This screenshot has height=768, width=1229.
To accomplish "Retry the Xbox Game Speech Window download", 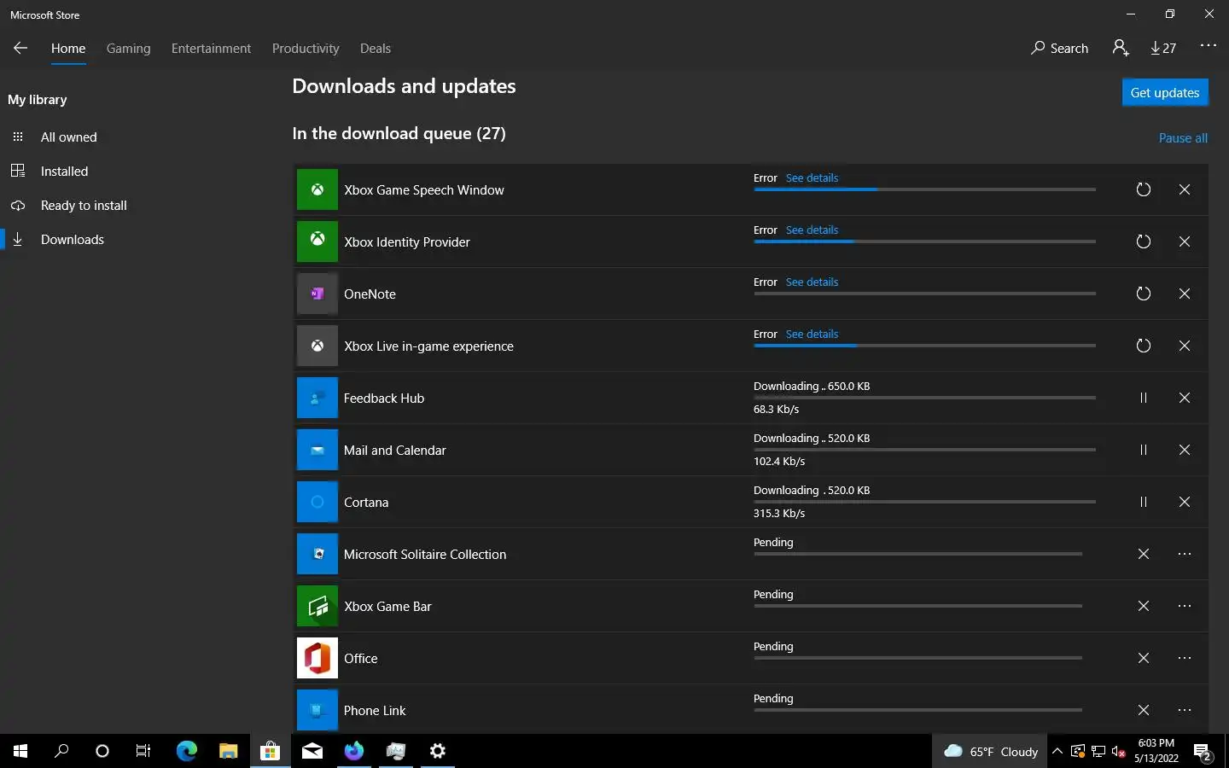I will [1144, 189].
